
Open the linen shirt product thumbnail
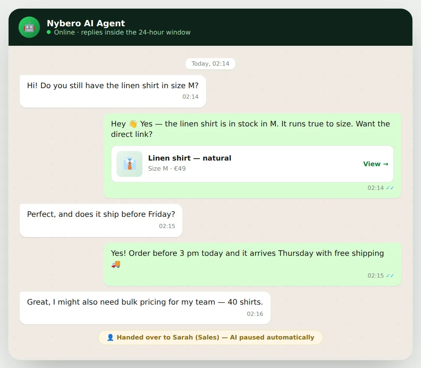click(x=129, y=164)
